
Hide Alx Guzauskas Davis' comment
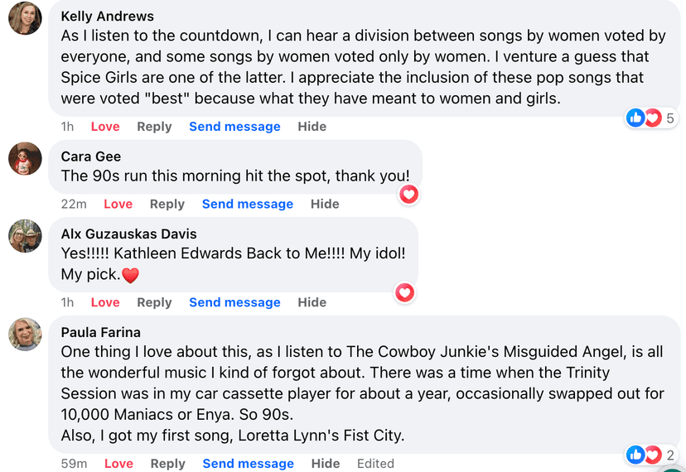pos(312,302)
